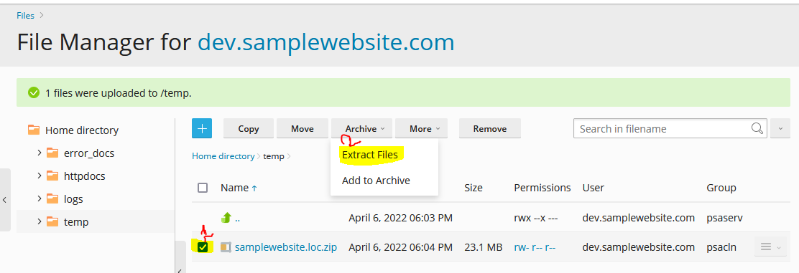Open the hamburger row menu for samplewebsite.loc.zip
The width and height of the screenshot is (799, 273).
[767, 247]
